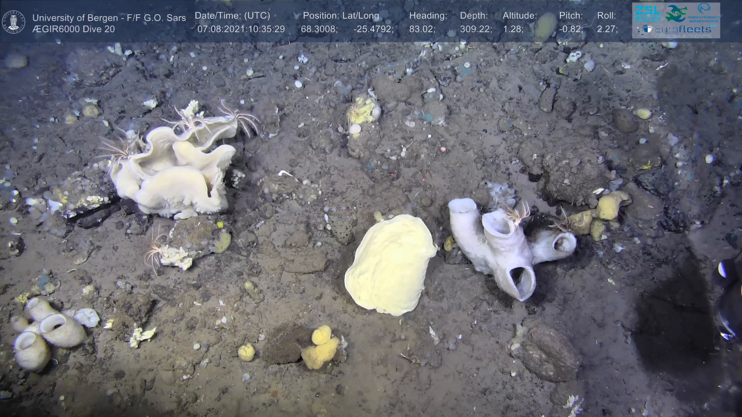Click the Eurofleets+ ship emblem logo
This screenshot has width=742, height=417.
(645, 29)
